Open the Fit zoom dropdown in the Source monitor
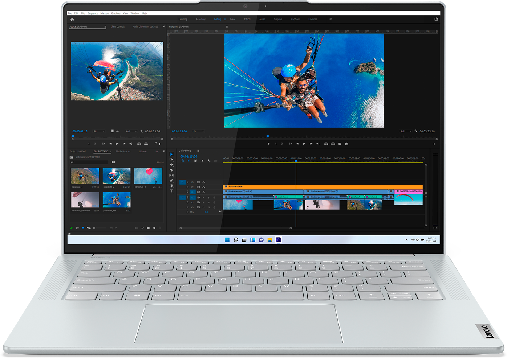This screenshot has width=507, height=358. (x=99, y=131)
